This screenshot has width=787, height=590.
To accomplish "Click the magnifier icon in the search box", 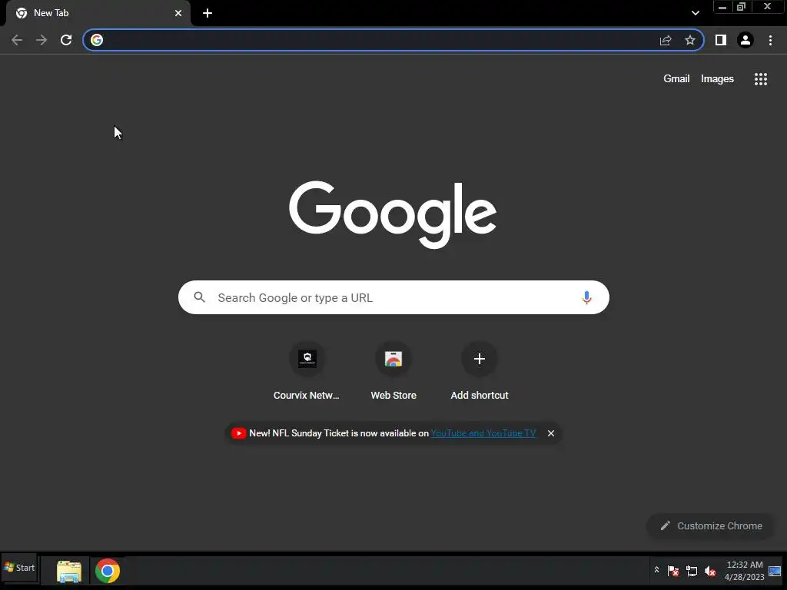I will (199, 297).
